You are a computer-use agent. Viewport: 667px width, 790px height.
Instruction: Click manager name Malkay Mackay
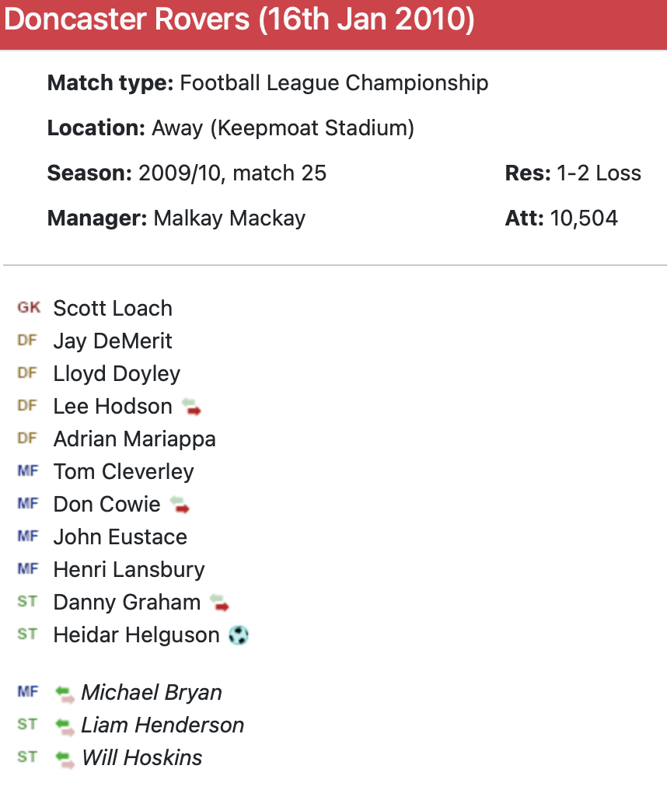(x=229, y=218)
